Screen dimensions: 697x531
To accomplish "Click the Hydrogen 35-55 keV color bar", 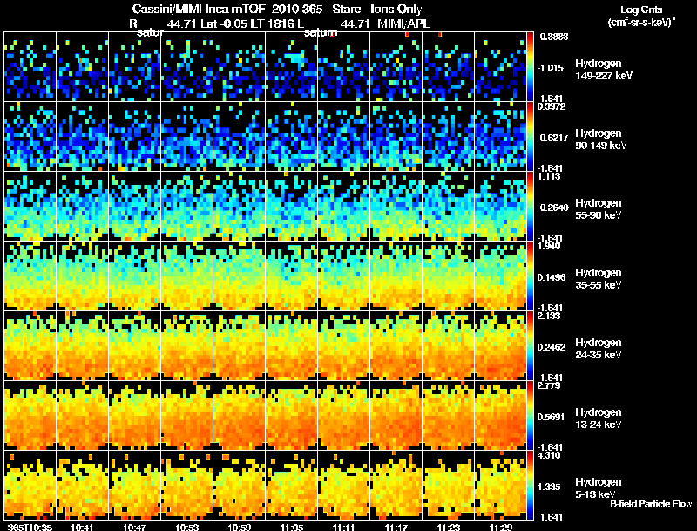I will 530,276.
